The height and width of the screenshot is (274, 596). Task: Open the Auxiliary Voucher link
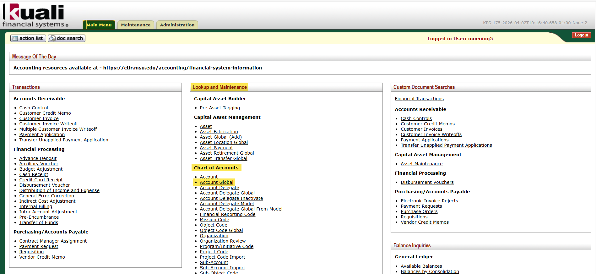tap(39, 164)
